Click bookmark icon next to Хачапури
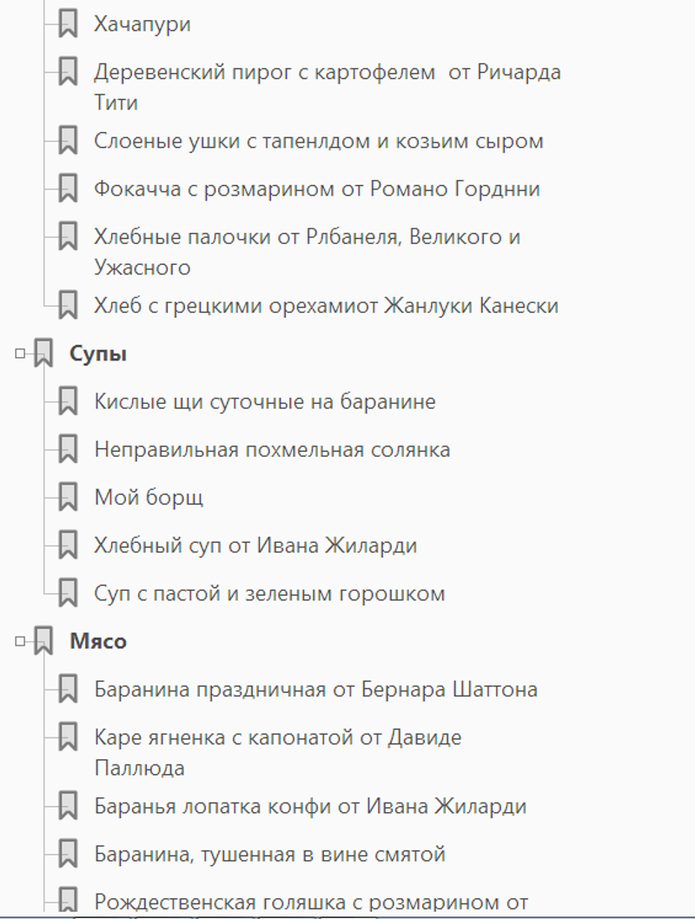This screenshot has height=919, width=695. tap(68, 24)
